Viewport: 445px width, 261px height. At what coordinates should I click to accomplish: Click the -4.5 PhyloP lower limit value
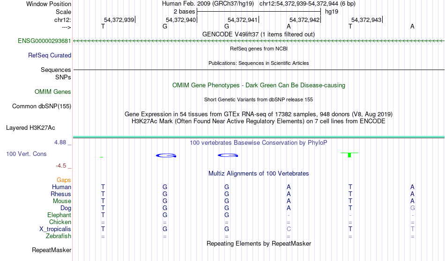coord(61,166)
